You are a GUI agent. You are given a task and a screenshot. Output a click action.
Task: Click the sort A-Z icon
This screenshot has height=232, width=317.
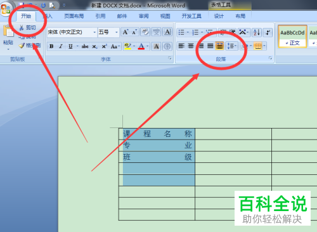pos(257,32)
